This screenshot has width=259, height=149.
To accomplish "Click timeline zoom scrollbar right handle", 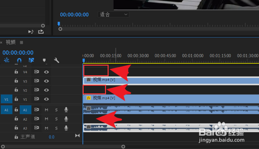I will [x=123, y=146].
